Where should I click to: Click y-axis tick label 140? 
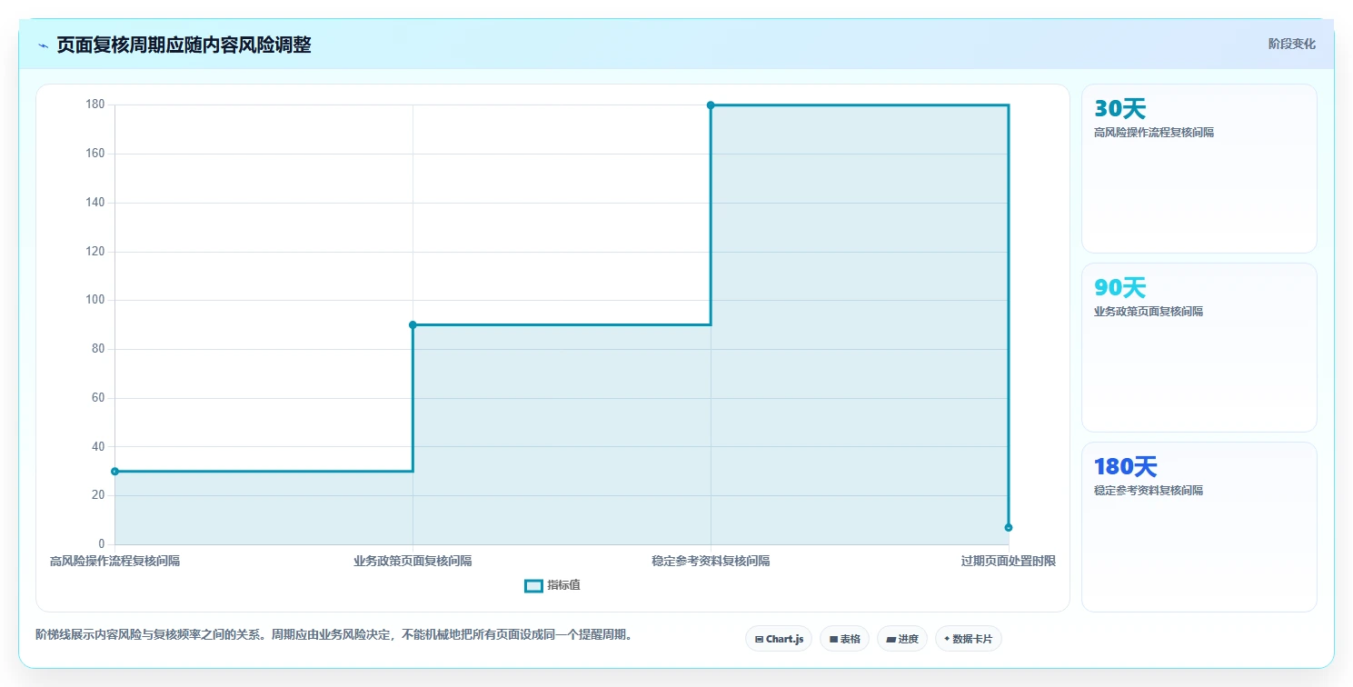coord(95,203)
